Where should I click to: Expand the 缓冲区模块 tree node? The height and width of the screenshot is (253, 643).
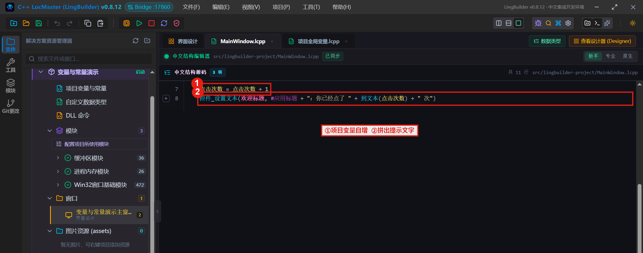click(58, 158)
